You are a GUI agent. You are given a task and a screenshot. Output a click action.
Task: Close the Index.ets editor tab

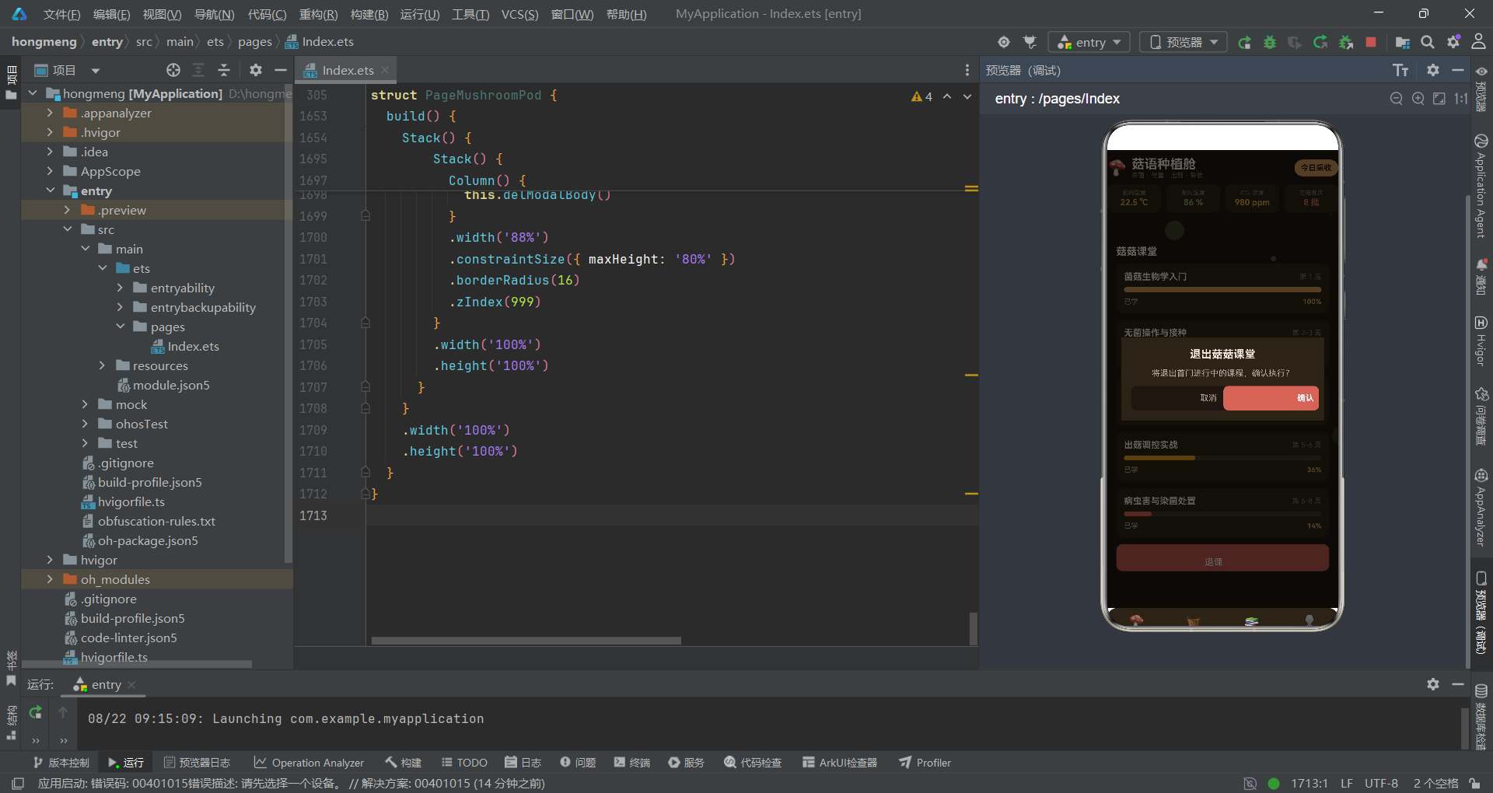click(x=385, y=70)
